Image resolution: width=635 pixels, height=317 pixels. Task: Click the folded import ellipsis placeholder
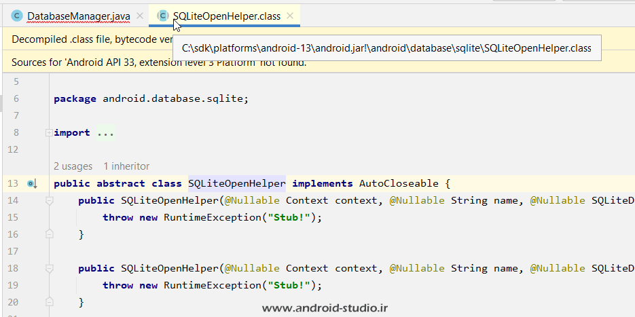point(105,133)
